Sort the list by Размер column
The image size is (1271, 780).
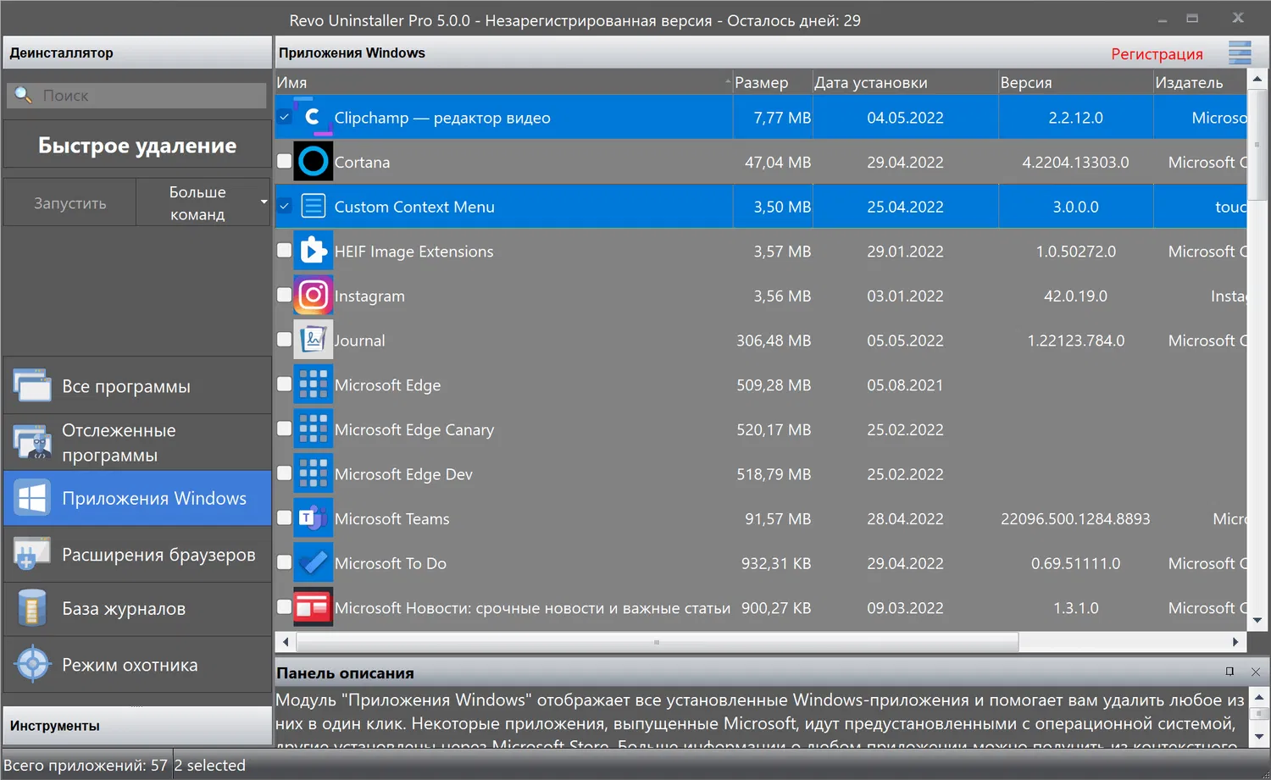coord(772,82)
